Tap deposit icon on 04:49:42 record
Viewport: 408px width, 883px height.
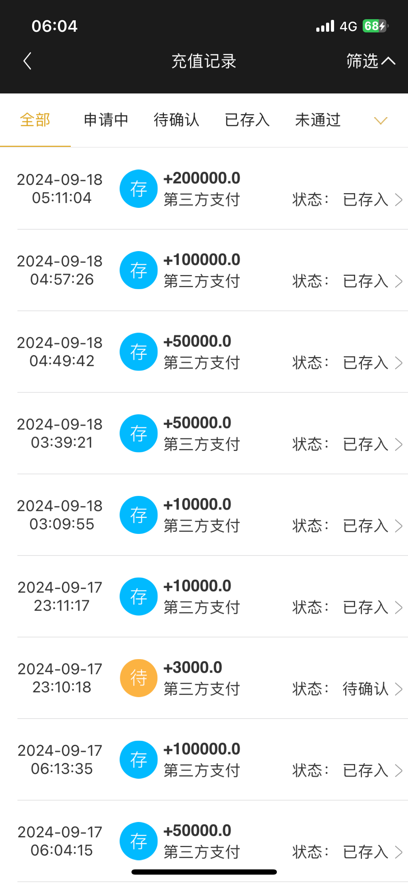click(x=139, y=352)
